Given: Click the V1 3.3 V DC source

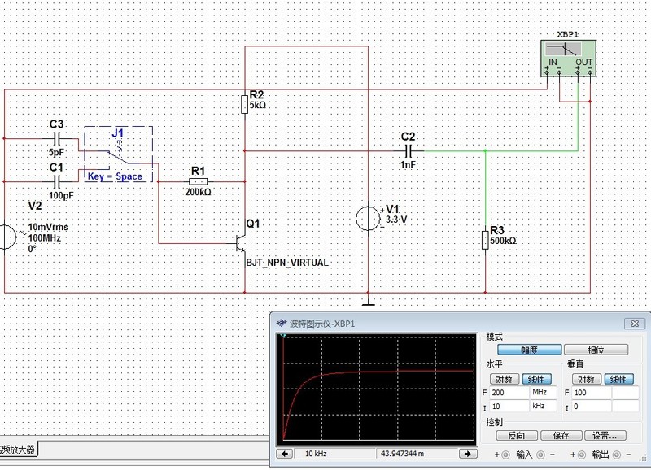Looking at the screenshot, I should [x=368, y=218].
